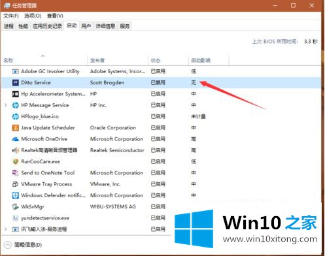The image size is (325, 256).
Task: Select Java Update Scheduler name
Action: (48, 128)
